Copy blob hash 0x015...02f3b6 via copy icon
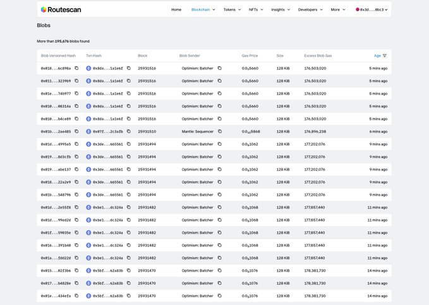The height and width of the screenshot is (305, 429). point(76,270)
